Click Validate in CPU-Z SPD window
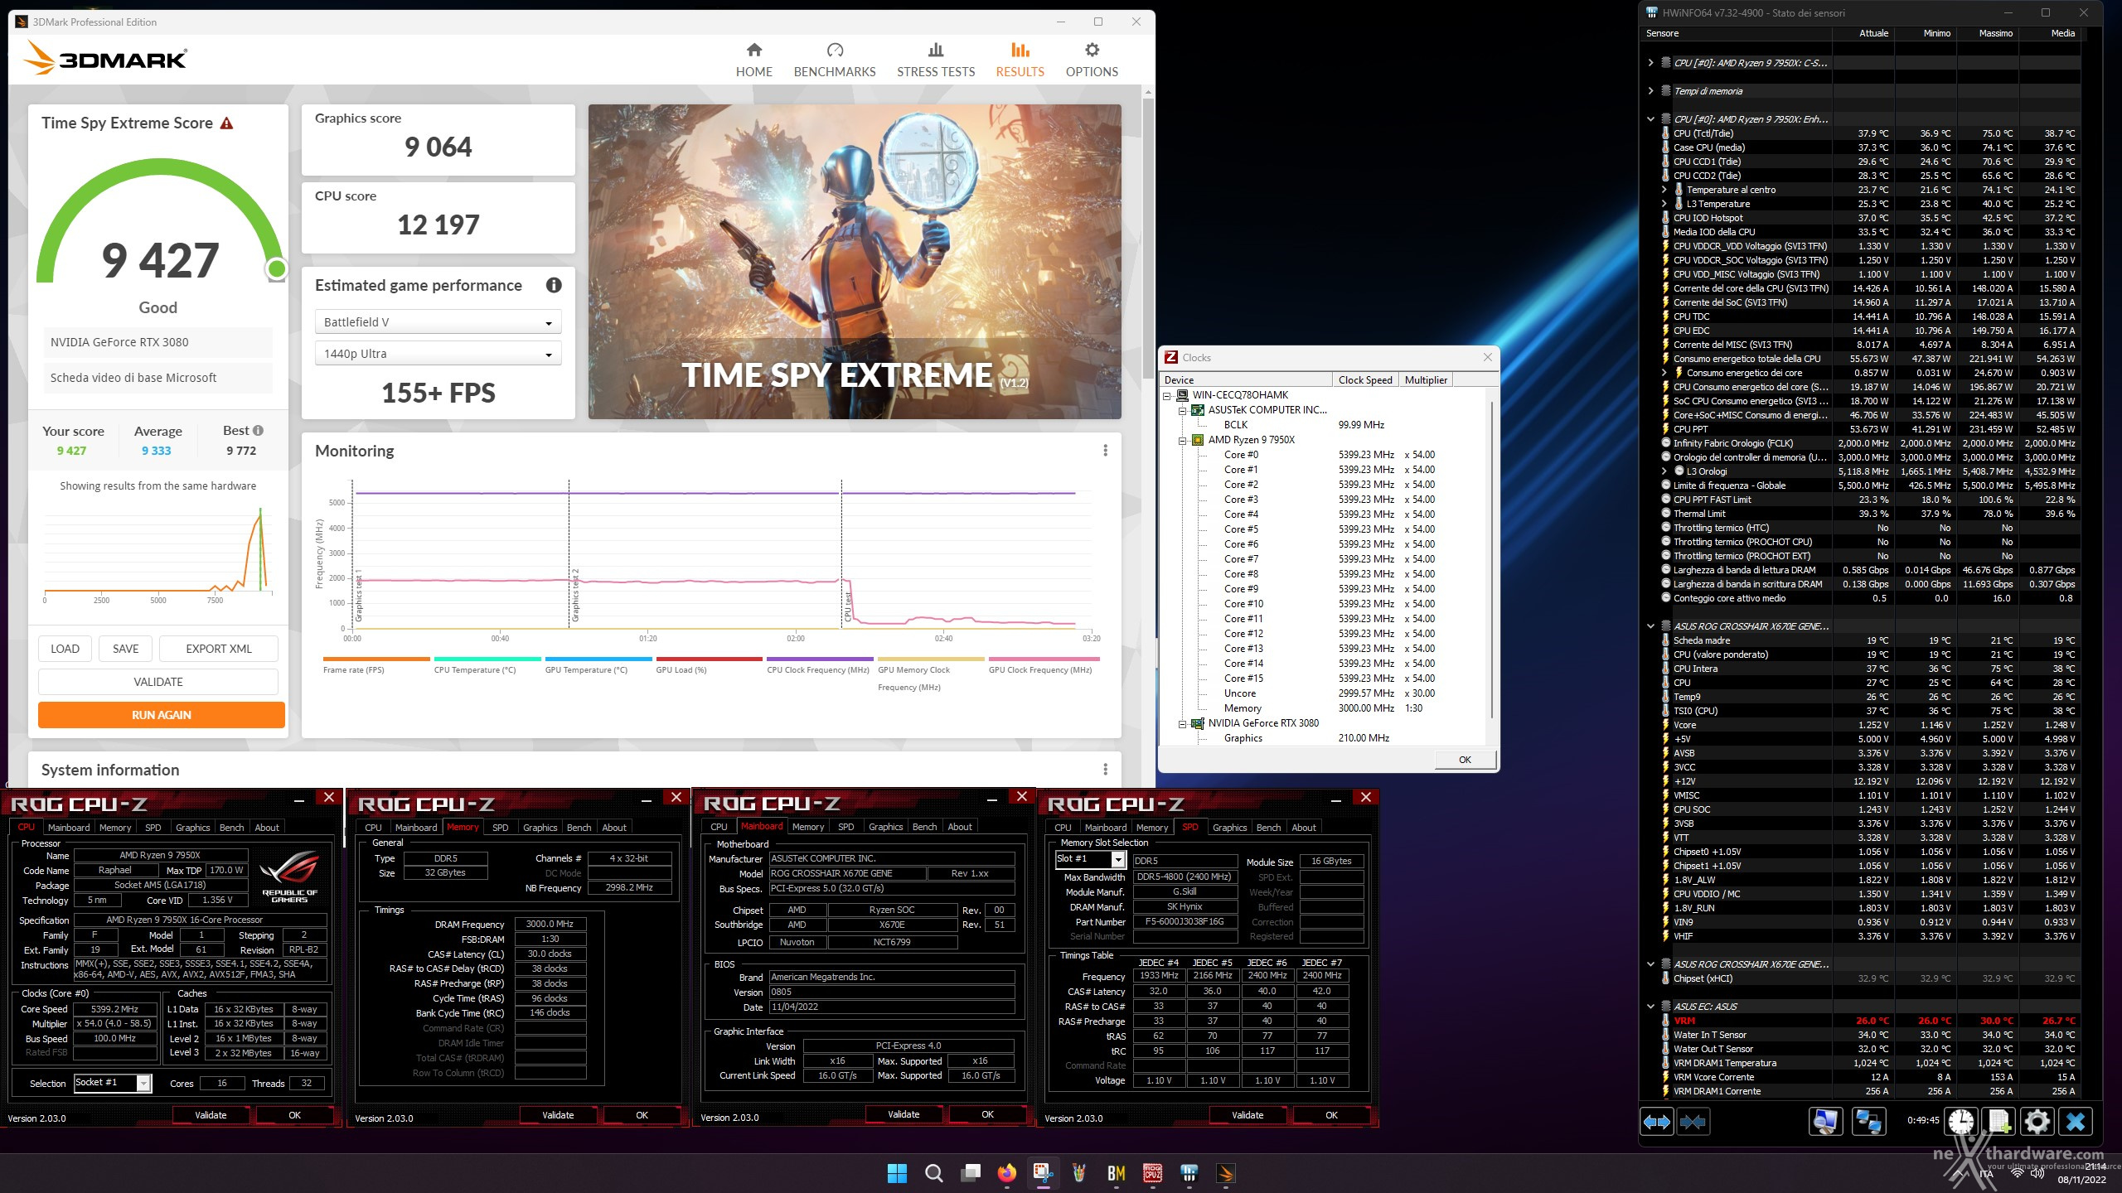Image resolution: width=2122 pixels, height=1193 pixels. pos(1247,1115)
